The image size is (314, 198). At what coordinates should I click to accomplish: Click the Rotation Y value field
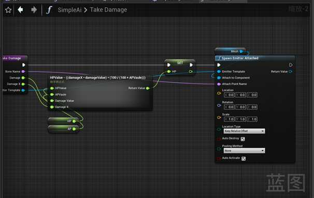pos(240,107)
